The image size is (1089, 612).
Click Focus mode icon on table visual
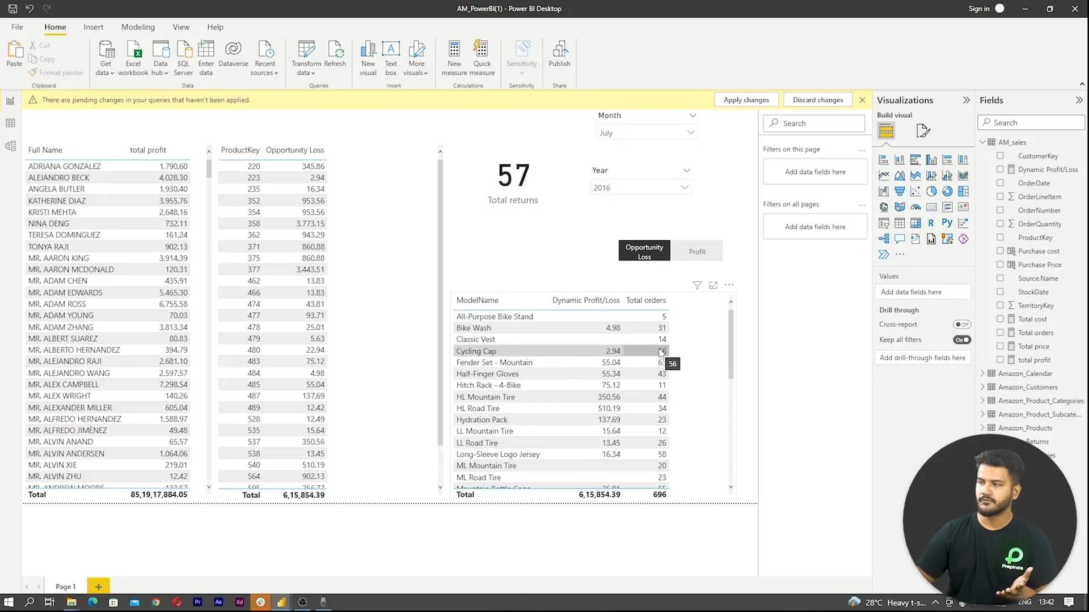713,285
